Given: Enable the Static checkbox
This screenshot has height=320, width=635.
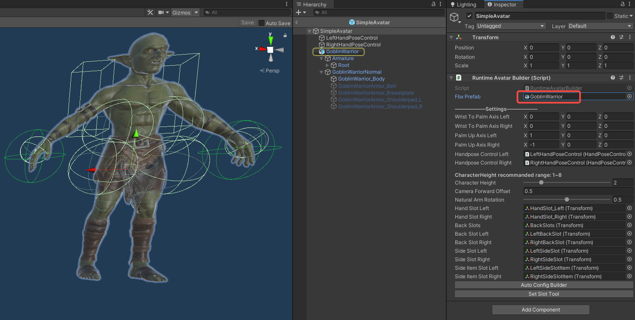Looking at the screenshot, I should coord(610,16).
